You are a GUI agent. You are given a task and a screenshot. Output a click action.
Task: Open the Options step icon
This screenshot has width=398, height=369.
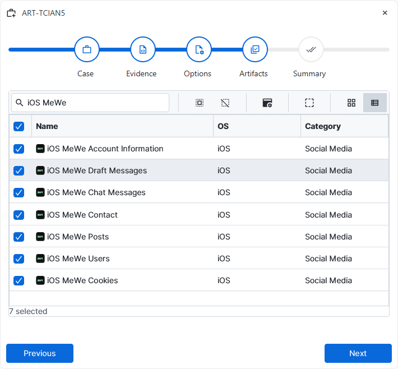coord(199,49)
